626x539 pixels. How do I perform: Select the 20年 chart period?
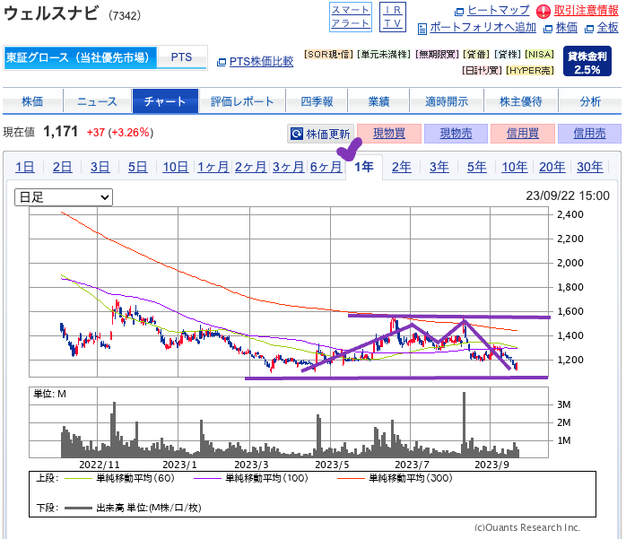552,167
